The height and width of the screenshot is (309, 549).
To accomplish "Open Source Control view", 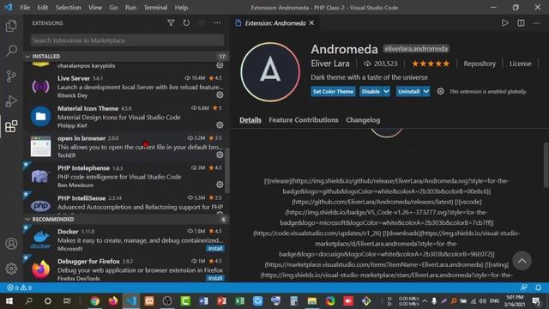I will [11, 76].
